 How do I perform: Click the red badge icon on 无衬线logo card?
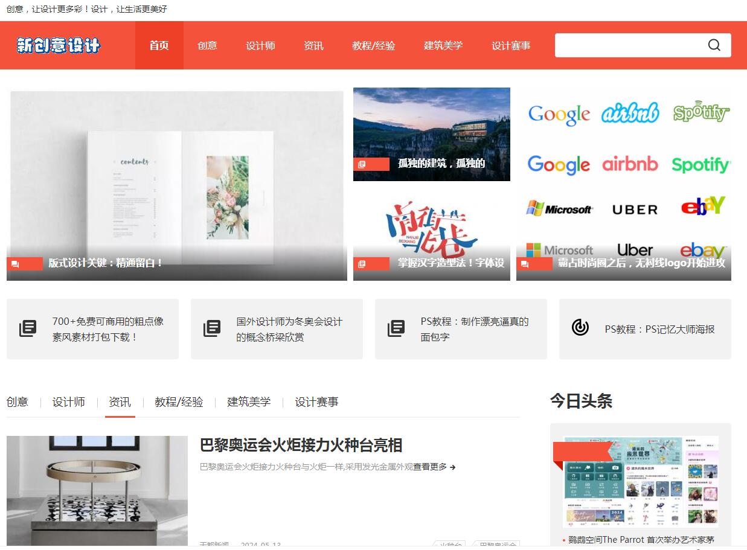[x=534, y=264]
